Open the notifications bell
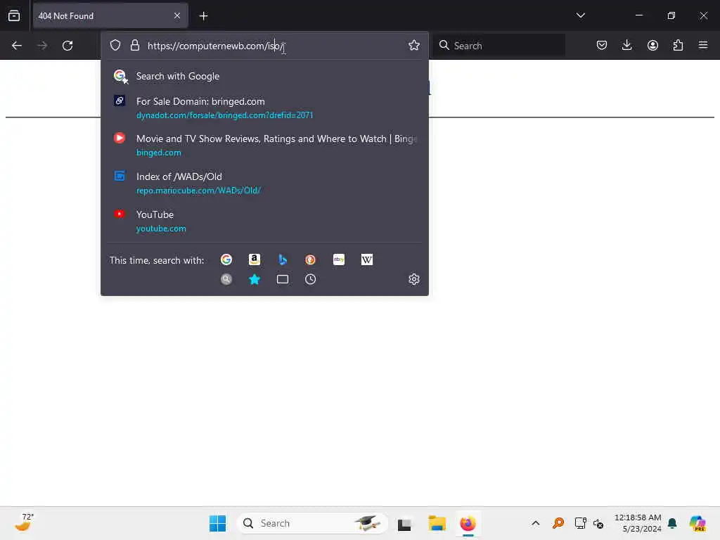The width and height of the screenshot is (720, 540). tap(672, 523)
